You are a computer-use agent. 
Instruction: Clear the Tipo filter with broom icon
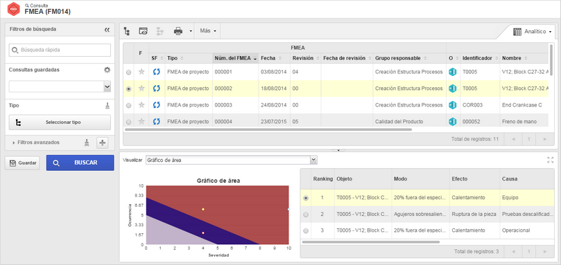pos(107,106)
